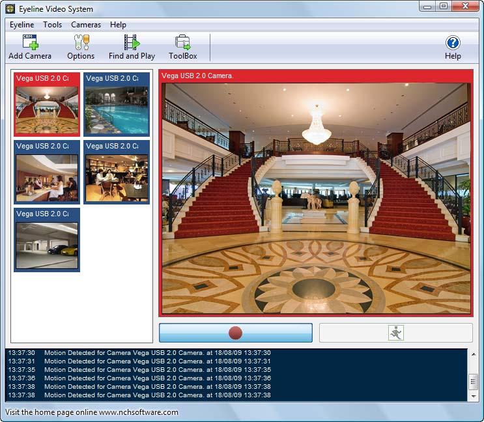Open the ToolBox toolbar icon
The height and width of the screenshot is (422, 484).
coord(183,47)
